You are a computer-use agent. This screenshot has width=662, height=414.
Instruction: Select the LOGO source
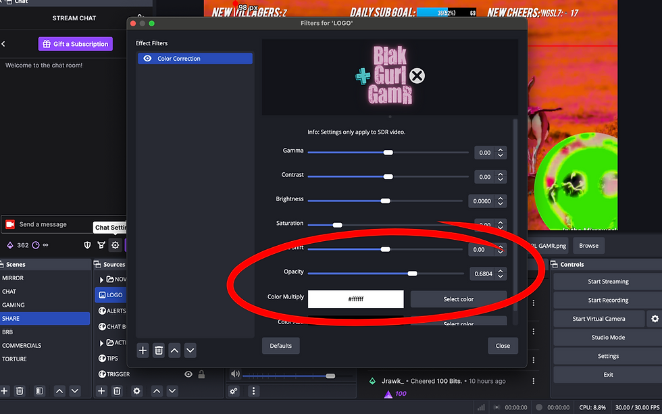tap(111, 295)
